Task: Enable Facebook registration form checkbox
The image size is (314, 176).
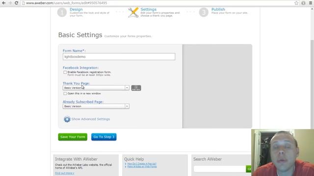Action: [65, 72]
